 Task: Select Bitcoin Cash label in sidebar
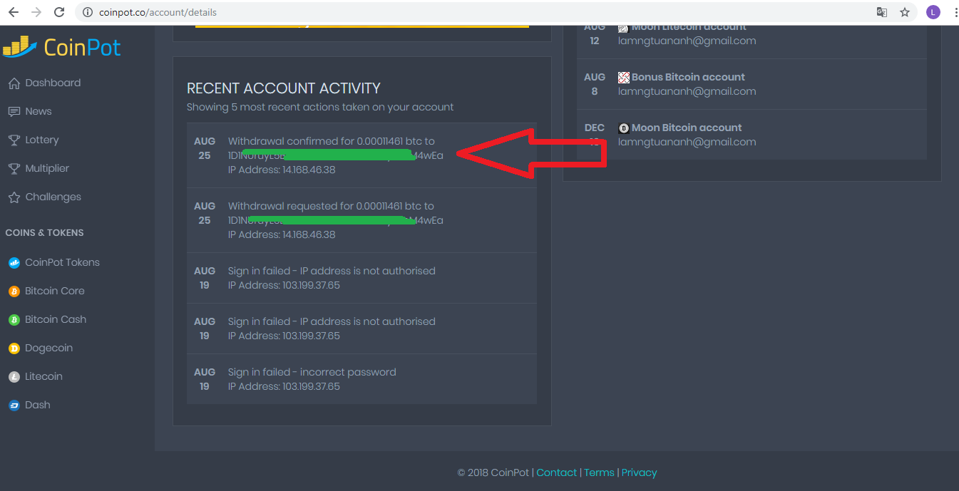click(56, 319)
